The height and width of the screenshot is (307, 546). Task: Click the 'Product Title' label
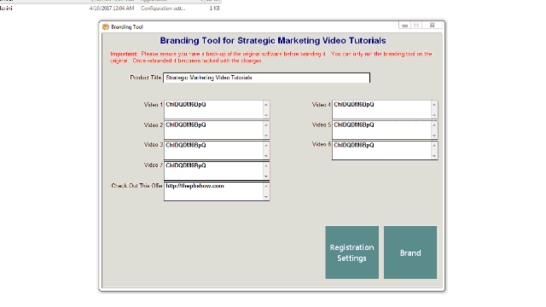146,78
